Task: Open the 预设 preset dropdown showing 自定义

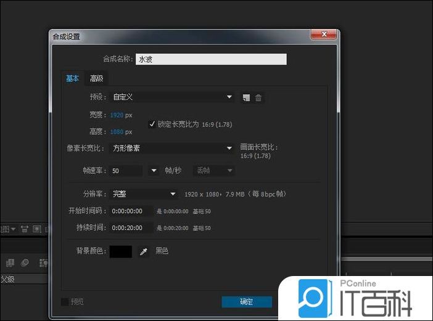Action: pos(172,97)
